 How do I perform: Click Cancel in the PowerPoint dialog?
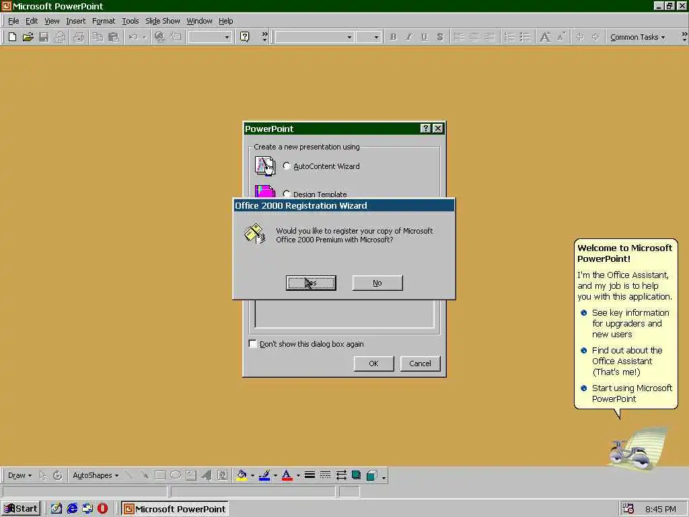420,363
